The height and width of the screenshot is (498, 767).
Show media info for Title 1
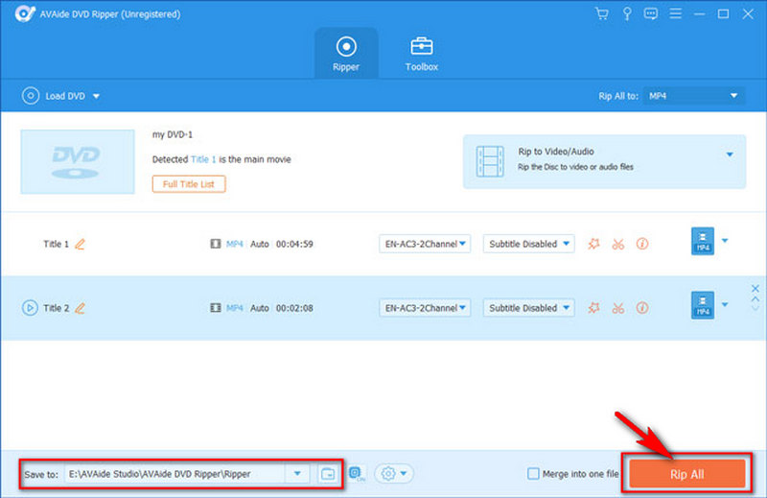click(642, 244)
